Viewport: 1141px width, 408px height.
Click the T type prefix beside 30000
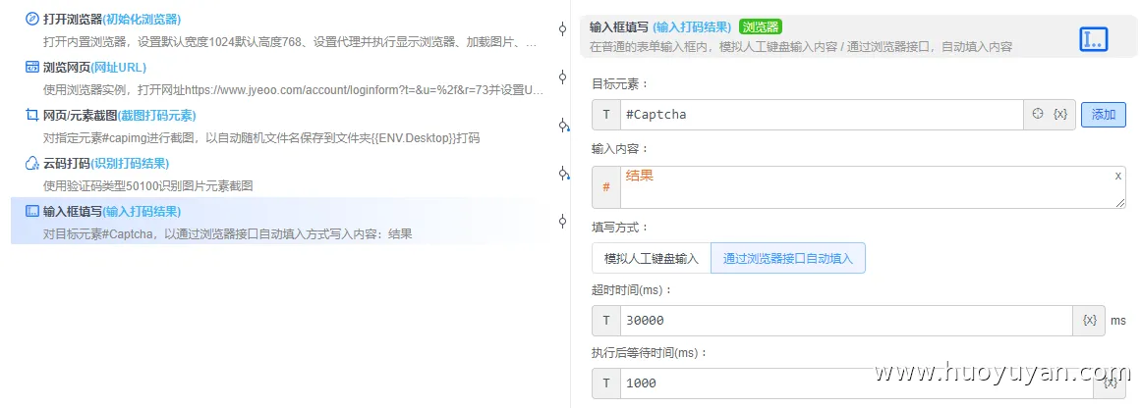(x=606, y=320)
